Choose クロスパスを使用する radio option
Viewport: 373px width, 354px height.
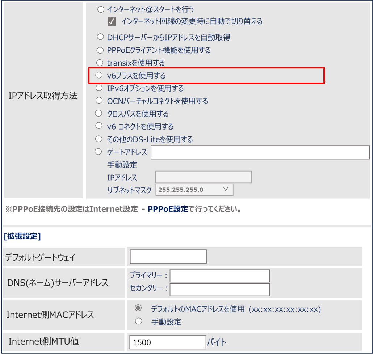[99, 114]
